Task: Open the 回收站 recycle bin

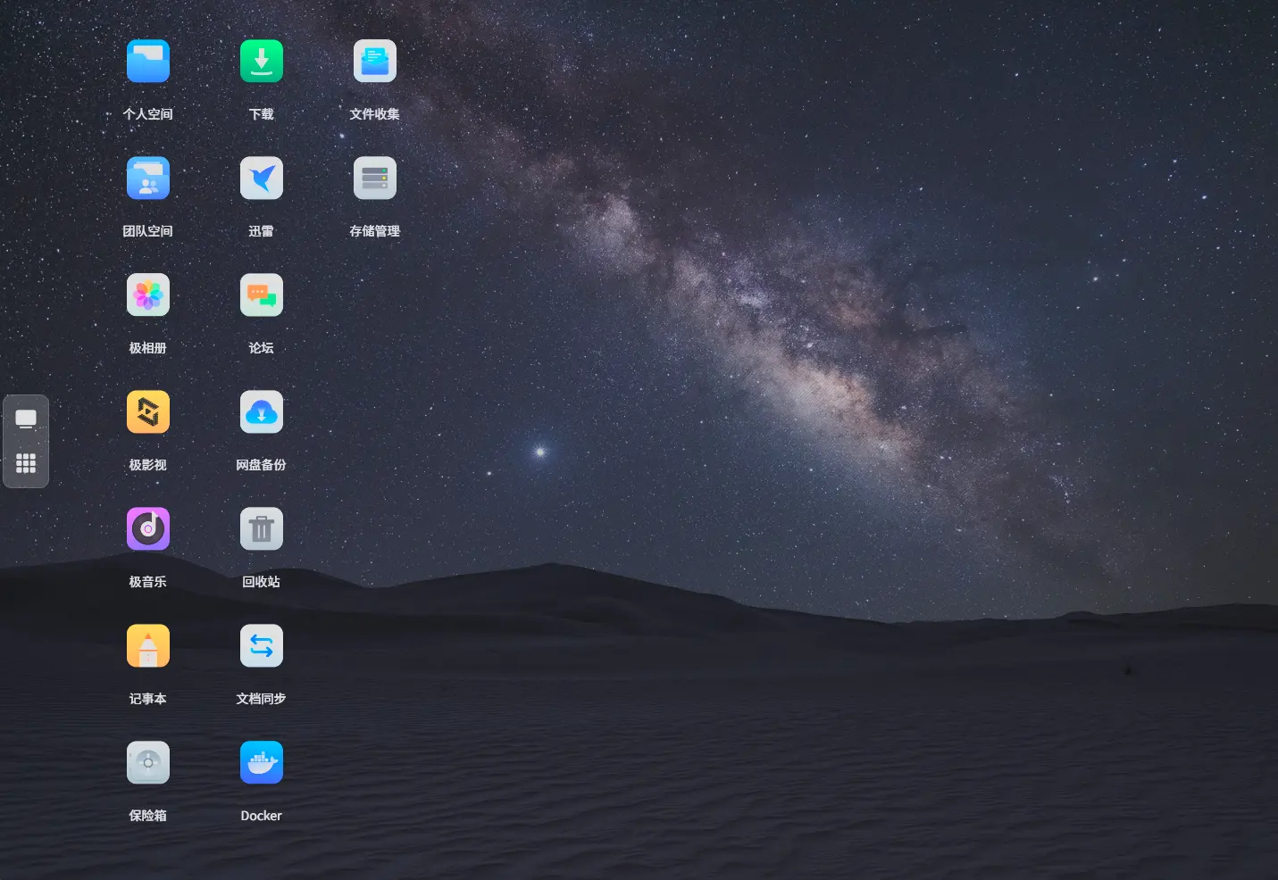Action: (262, 529)
